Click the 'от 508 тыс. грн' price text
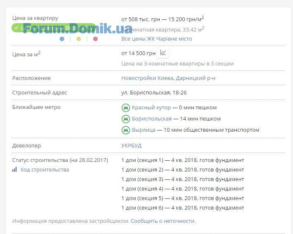 [141, 19]
